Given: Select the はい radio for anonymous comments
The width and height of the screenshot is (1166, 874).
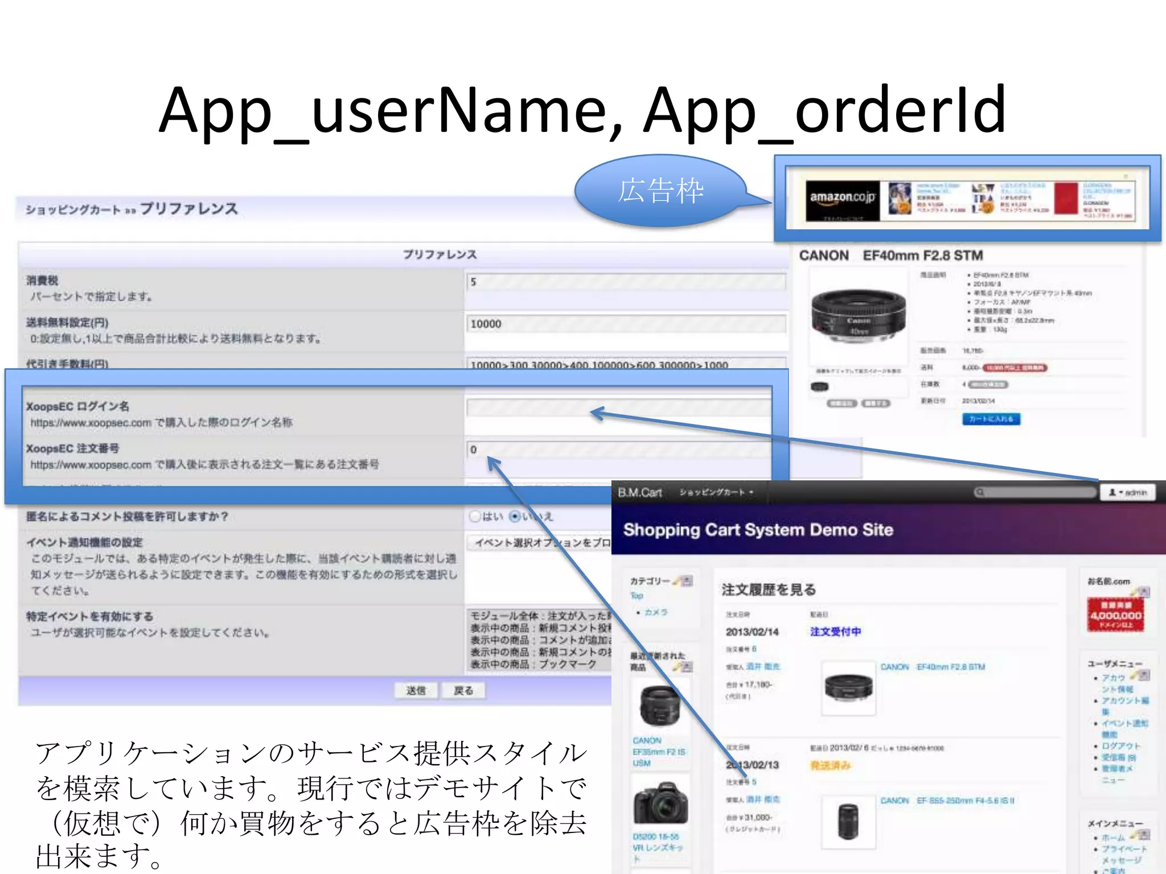Looking at the screenshot, I should point(475,516).
